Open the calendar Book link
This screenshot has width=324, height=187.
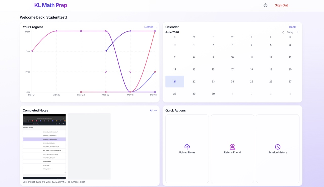(x=294, y=27)
